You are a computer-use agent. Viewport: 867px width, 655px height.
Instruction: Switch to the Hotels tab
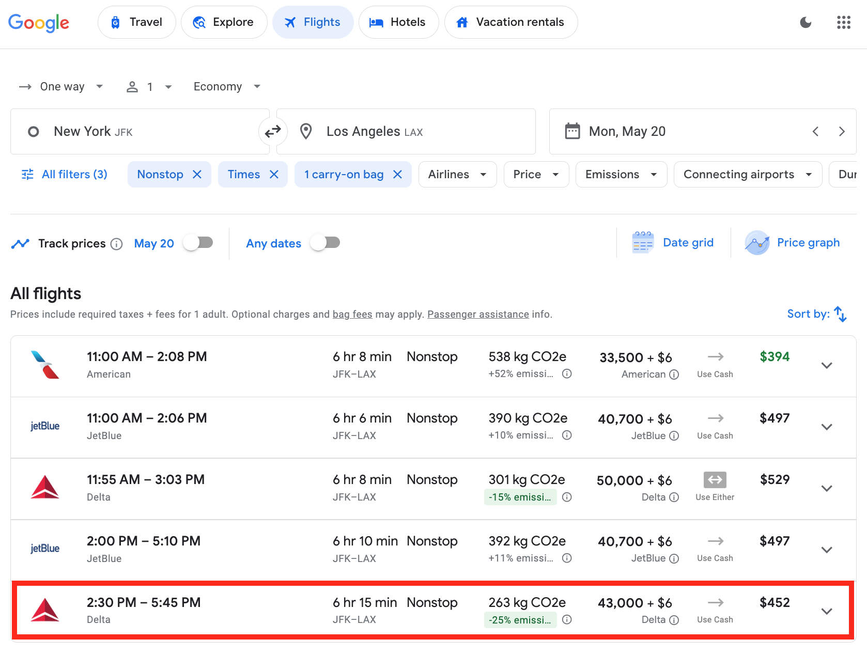pyautogui.click(x=398, y=22)
